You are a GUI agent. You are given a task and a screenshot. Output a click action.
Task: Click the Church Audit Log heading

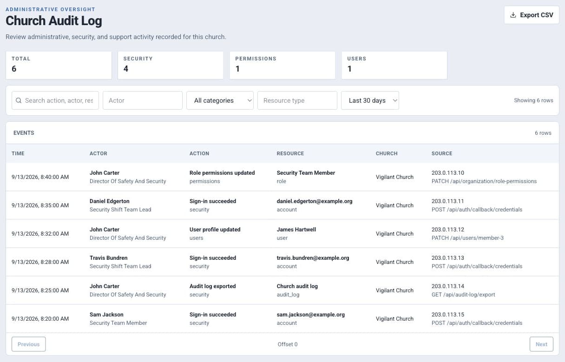pyautogui.click(x=54, y=20)
